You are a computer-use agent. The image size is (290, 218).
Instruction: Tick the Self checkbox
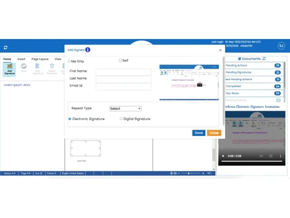[120, 60]
